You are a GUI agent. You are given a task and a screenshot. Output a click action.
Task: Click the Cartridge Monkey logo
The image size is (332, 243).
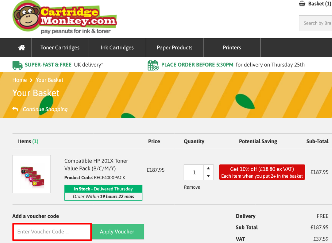click(x=65, y=17)
